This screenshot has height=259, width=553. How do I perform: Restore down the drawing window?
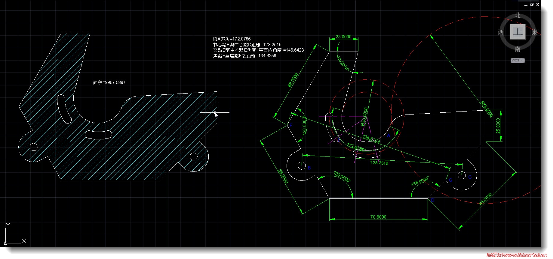532,4
